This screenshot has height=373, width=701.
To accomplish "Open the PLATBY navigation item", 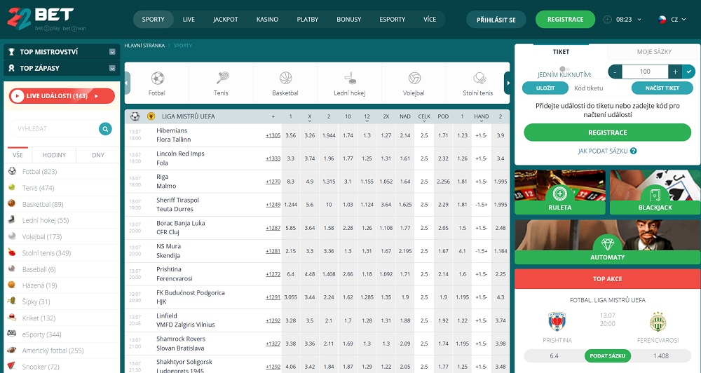I will tap(308, 19).
